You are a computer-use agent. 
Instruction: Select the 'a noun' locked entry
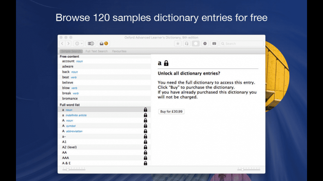(x=104, y=110)
